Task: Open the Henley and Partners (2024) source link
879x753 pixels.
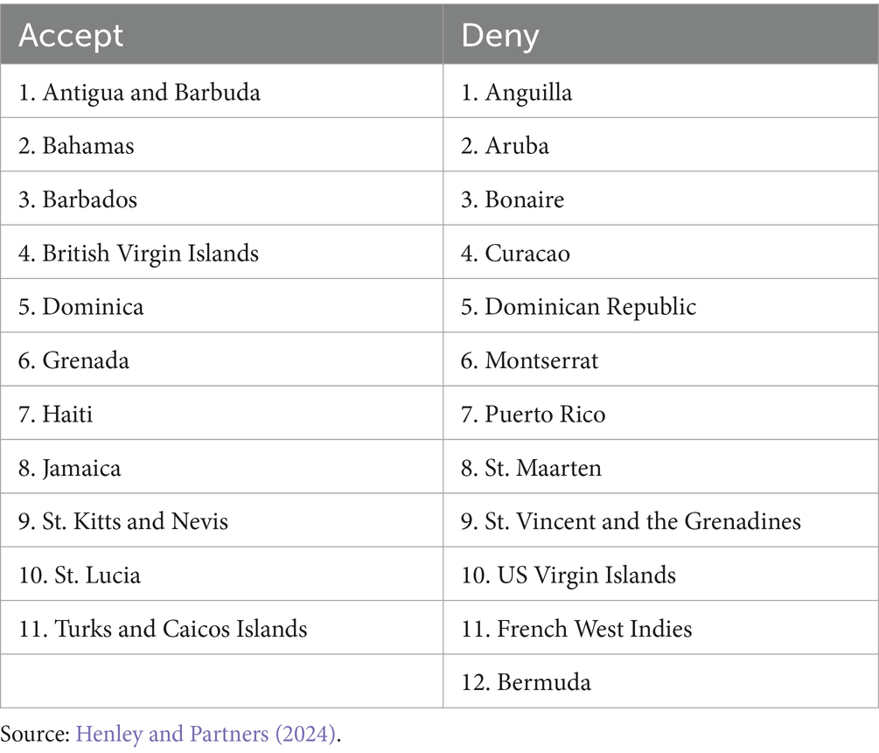Action: pos(206,734)
